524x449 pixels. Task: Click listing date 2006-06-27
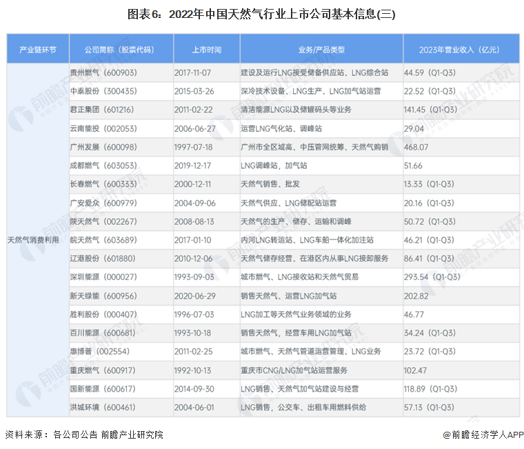tap(195, 128)
